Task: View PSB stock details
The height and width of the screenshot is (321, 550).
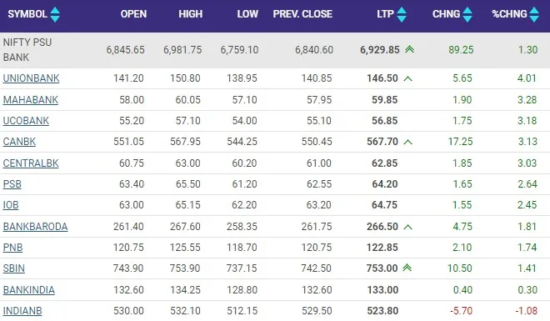Action: click(12, 184)
